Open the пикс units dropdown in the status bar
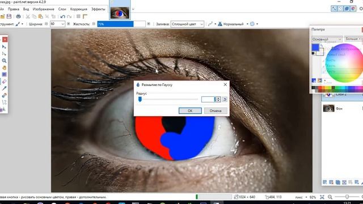 point(301,197)
